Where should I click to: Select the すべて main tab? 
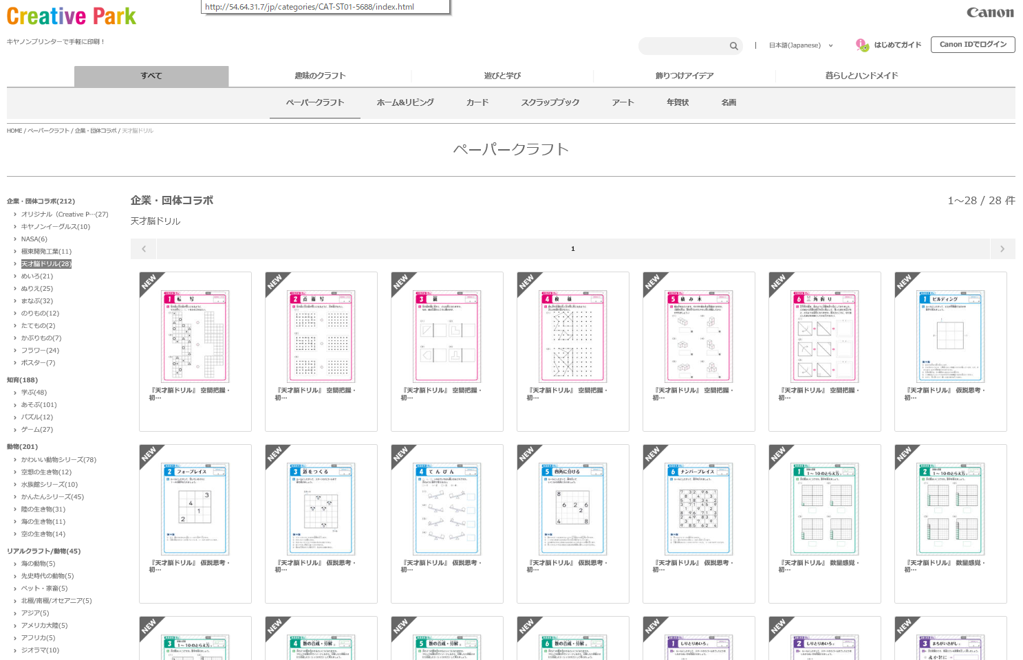point(151,76)
